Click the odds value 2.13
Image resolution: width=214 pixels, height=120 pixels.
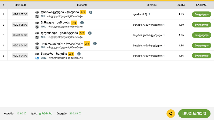[181, 14]
